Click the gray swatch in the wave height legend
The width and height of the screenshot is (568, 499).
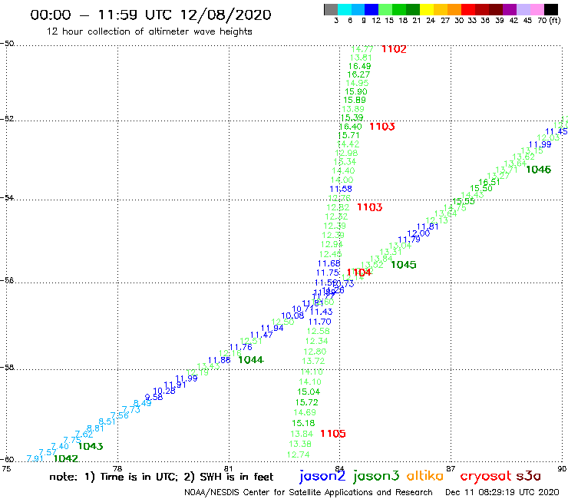[331, 9]
